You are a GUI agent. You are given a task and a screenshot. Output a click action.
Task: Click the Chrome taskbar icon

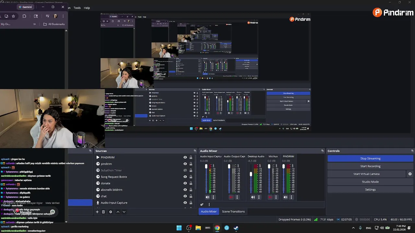(217, 228)
